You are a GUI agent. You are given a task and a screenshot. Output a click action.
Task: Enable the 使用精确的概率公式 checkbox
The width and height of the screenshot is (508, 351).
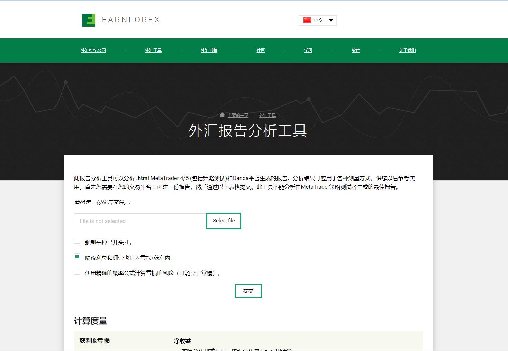pyautogui.click(x=77, y=272)
